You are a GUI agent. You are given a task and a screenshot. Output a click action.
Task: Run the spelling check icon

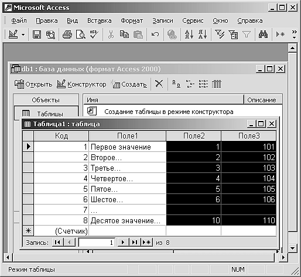pyautogui.click(x=94, y=34)
